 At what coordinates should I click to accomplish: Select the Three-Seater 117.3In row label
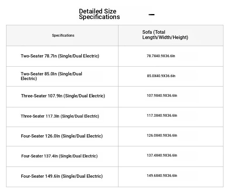60,116
